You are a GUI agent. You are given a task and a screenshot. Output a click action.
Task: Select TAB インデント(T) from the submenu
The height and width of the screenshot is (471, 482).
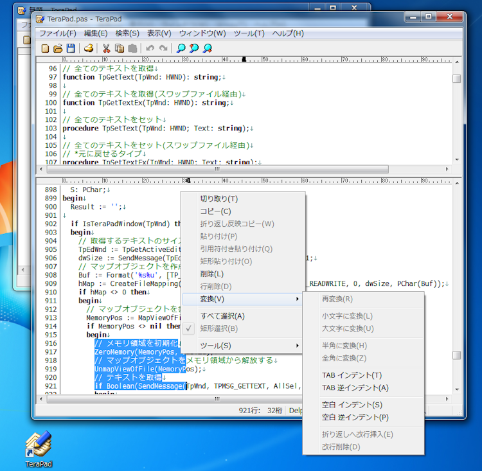click(x=351, y=375)
